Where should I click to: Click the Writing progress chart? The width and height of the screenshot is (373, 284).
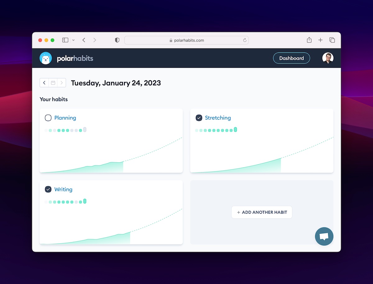[111, 226]
